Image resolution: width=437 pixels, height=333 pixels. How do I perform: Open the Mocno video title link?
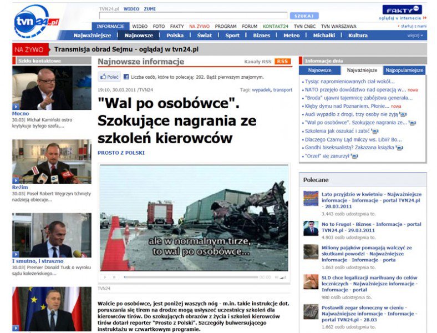coord(21,114)
